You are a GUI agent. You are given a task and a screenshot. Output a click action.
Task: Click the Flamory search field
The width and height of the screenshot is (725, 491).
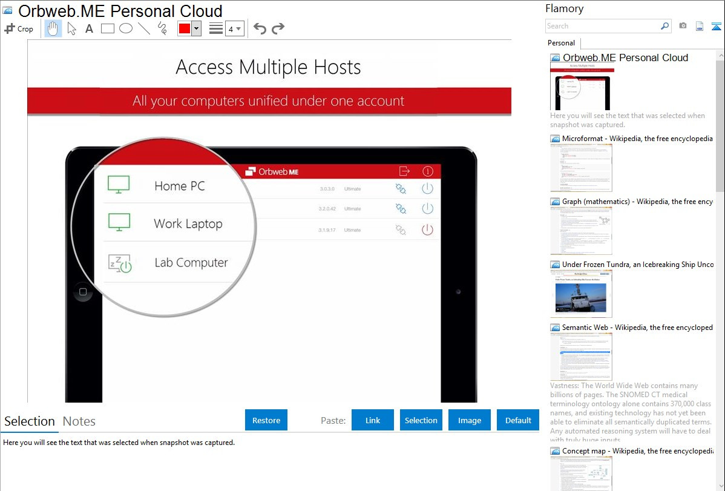(x=603, y=26)
